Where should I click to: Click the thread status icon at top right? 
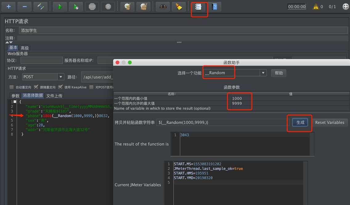pyautogui.click(x=346, y=6)
